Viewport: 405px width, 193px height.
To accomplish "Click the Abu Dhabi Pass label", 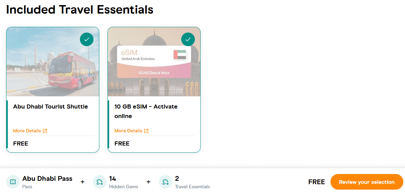I will coord(47,179).
